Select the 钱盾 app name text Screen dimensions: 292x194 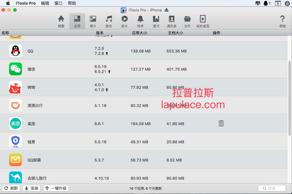[31, 142]
